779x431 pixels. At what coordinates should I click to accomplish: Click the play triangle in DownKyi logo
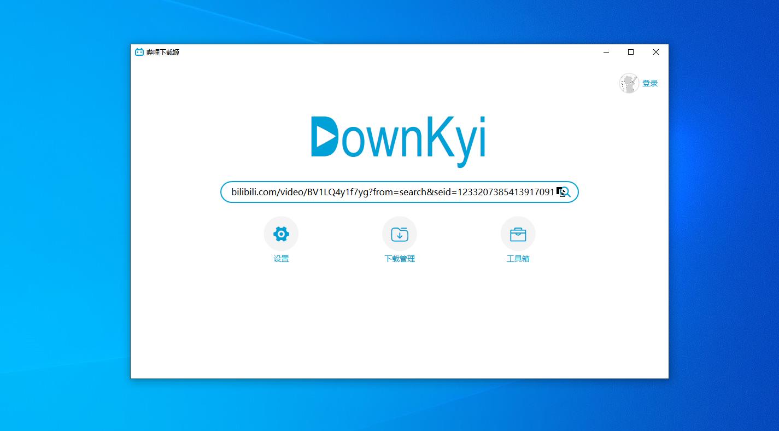(x=325, y=137)
